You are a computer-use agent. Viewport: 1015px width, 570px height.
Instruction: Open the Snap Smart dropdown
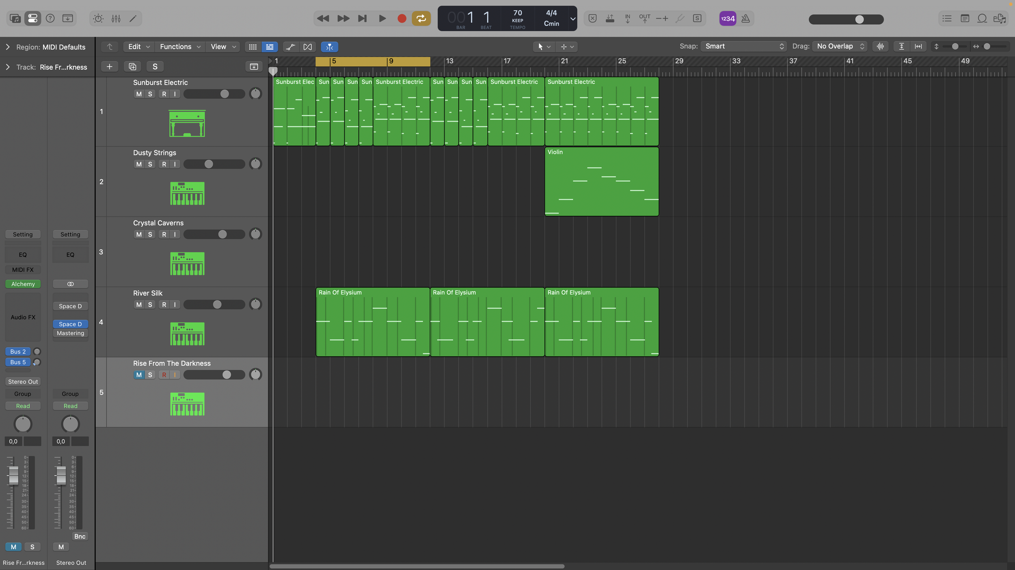[744, 46]
